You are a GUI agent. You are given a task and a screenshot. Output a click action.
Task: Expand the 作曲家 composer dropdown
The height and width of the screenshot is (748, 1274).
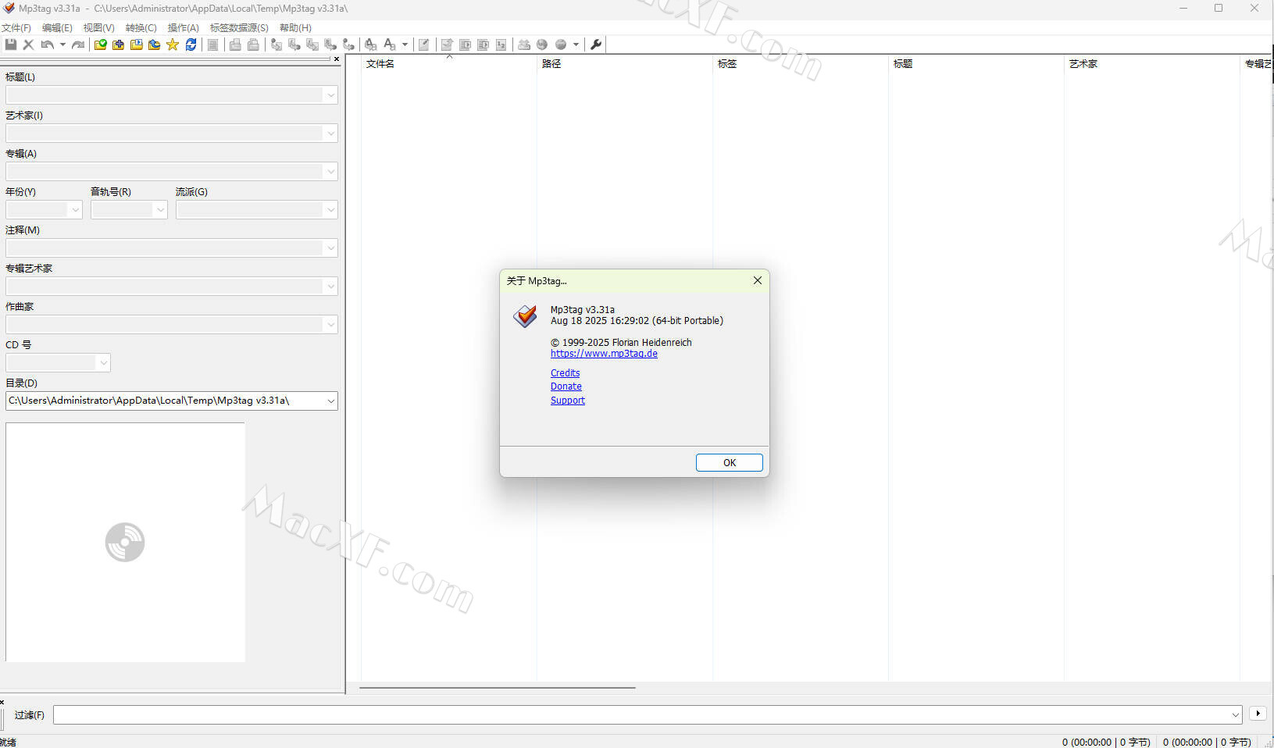click(330, 325)
